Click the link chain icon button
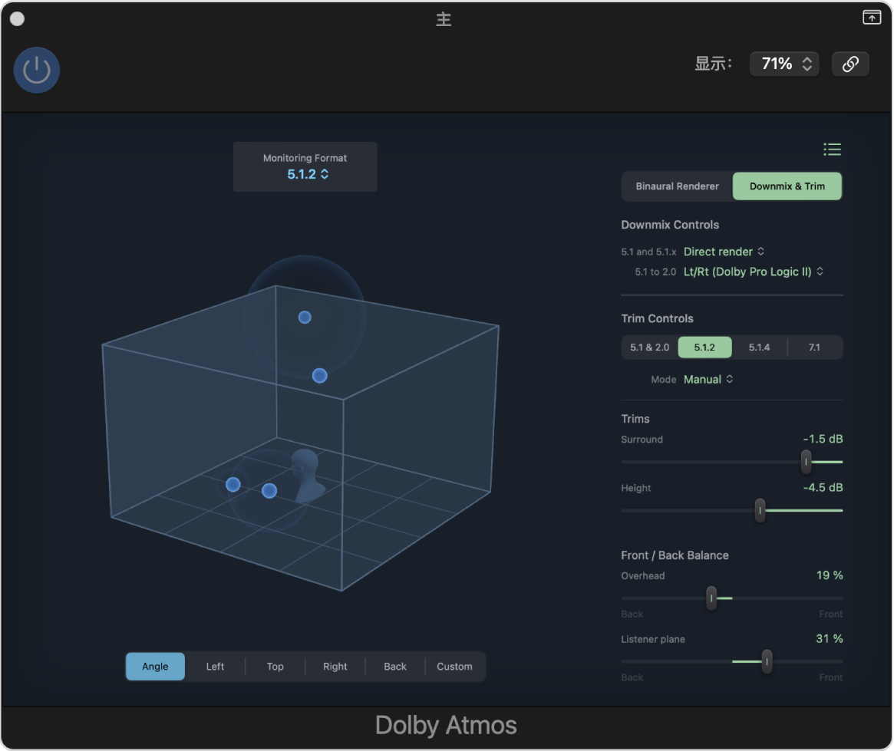Viewport: 894px width, 751px height. tap(850, 64)
